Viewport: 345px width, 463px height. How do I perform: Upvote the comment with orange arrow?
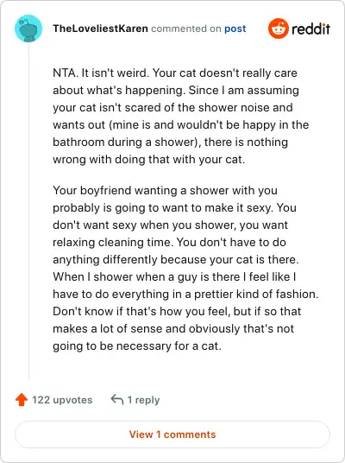(22, 400)
